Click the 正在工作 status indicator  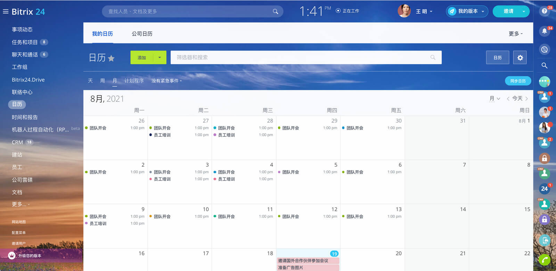[x=347, y=11]
